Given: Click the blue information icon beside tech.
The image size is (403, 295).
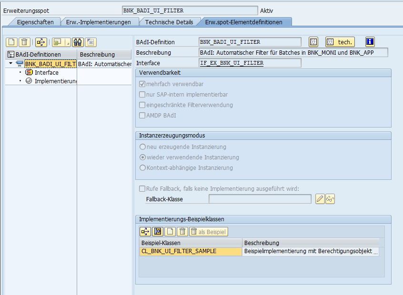Looking at the screenshot, I should [370, 42].
